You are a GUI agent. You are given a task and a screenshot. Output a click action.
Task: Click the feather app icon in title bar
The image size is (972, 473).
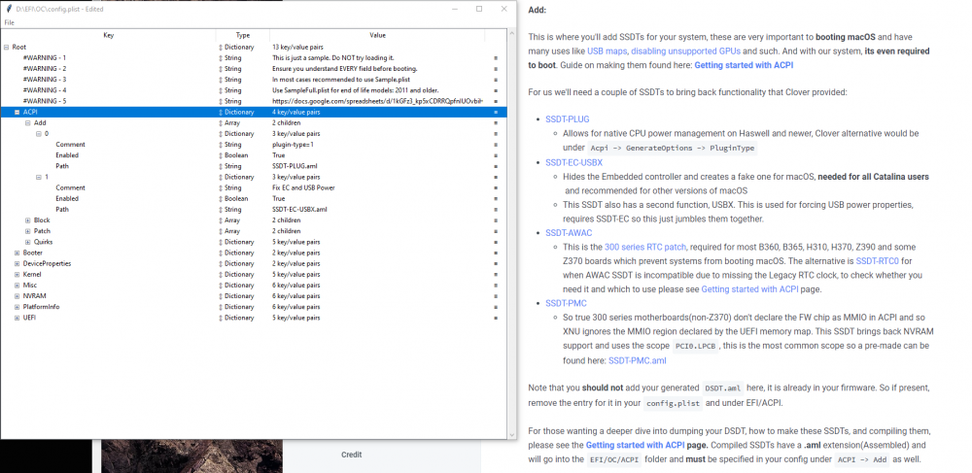pos(8,10)
